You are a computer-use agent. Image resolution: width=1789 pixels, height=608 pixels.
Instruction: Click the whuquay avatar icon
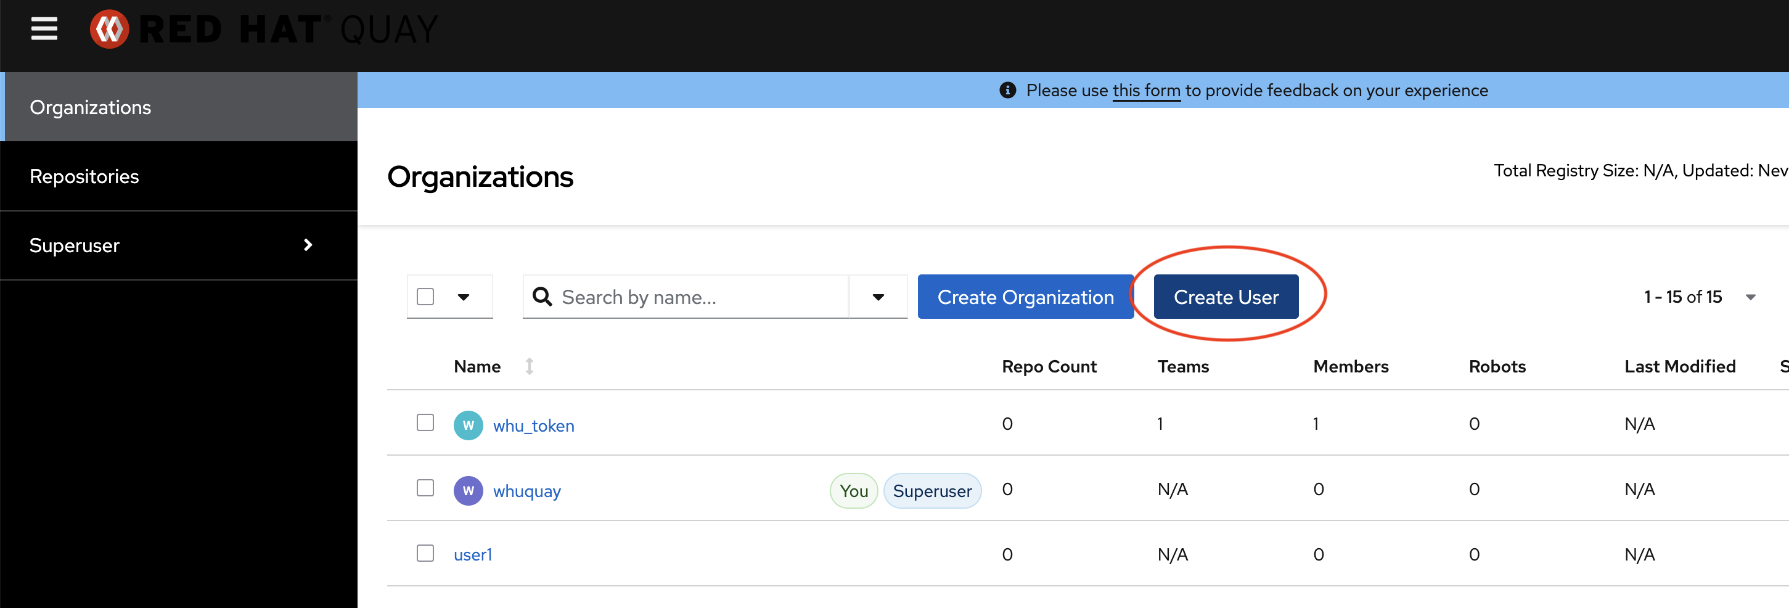(x=468, y=491)
